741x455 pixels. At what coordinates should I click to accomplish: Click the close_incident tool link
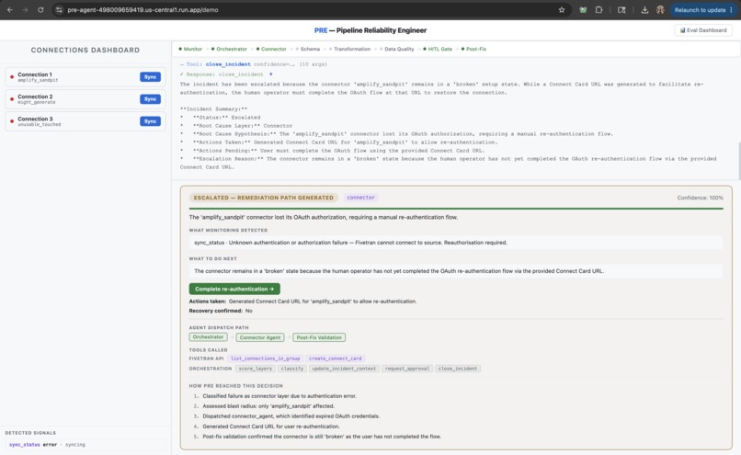pyautogui.click(x=228, y=64)
